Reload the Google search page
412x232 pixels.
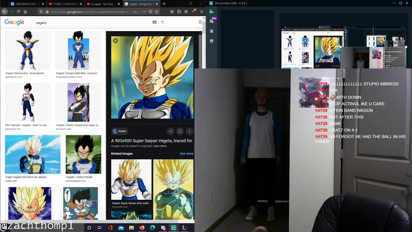coord(19,12)
